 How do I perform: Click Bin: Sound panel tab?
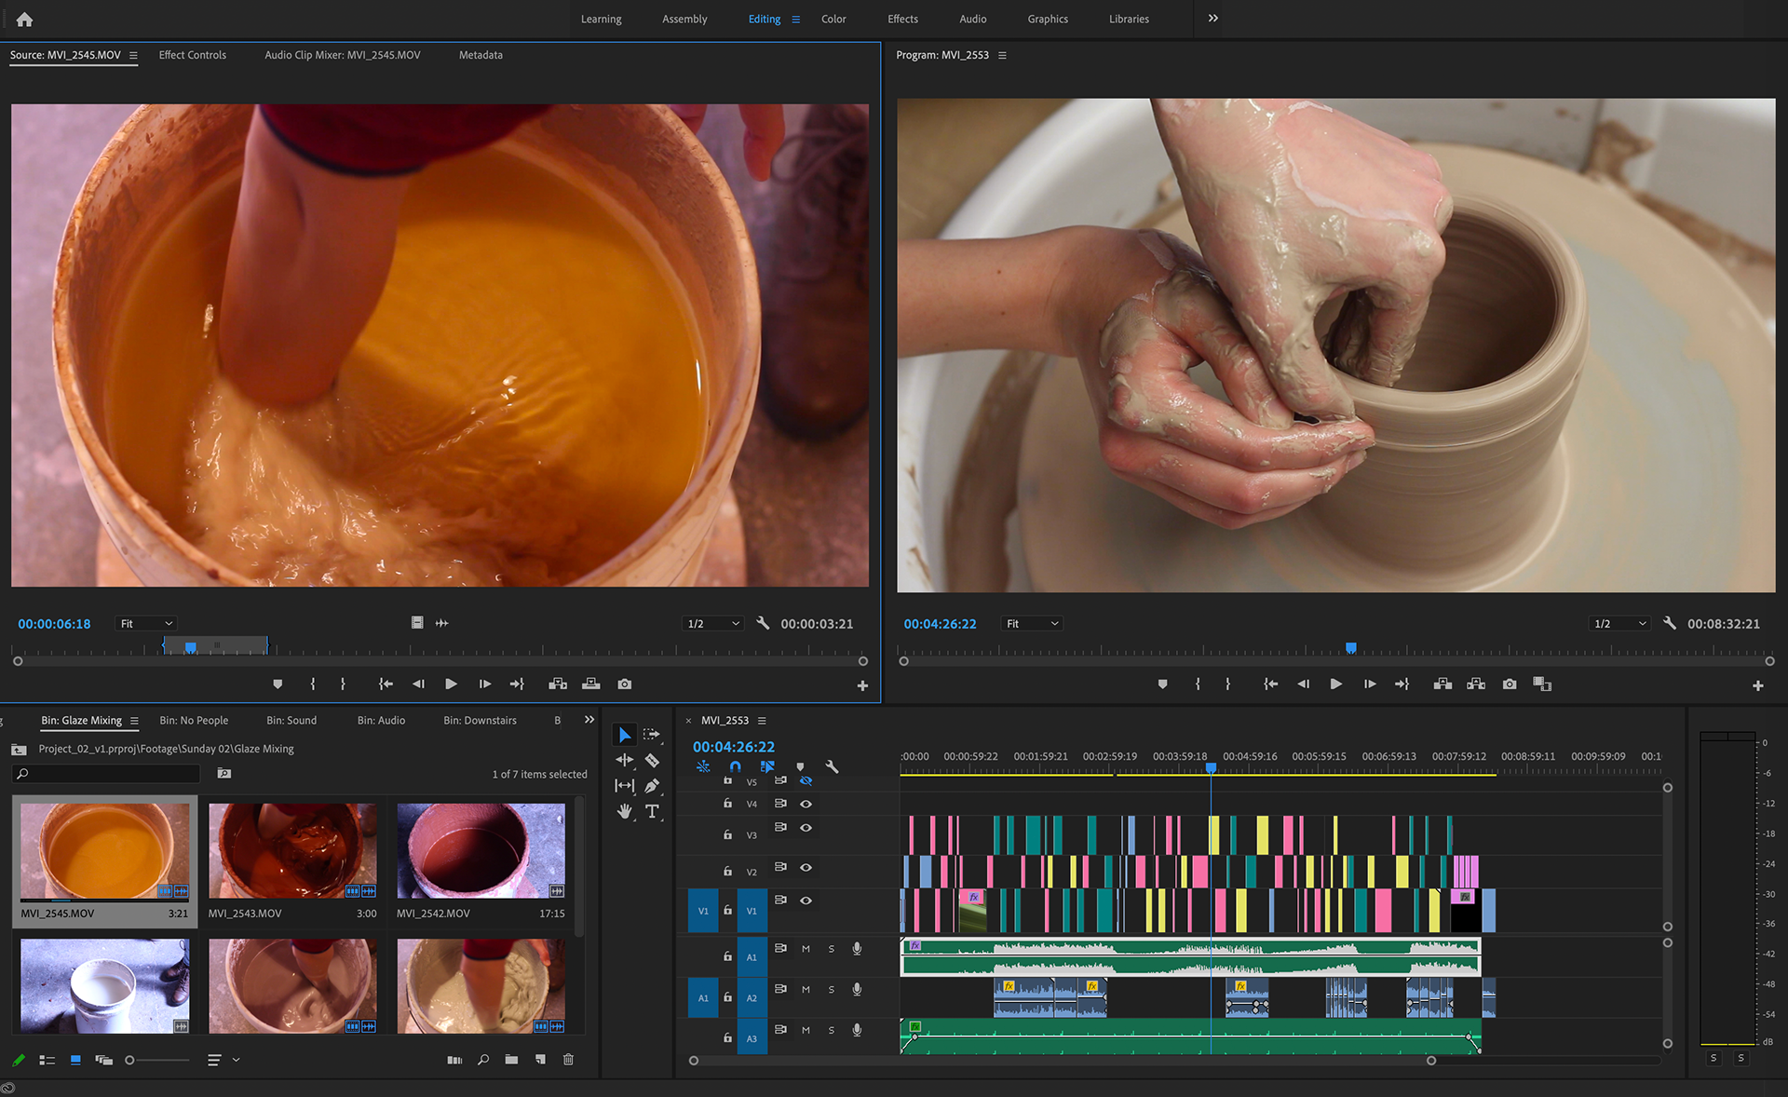(x=291, y=721)
